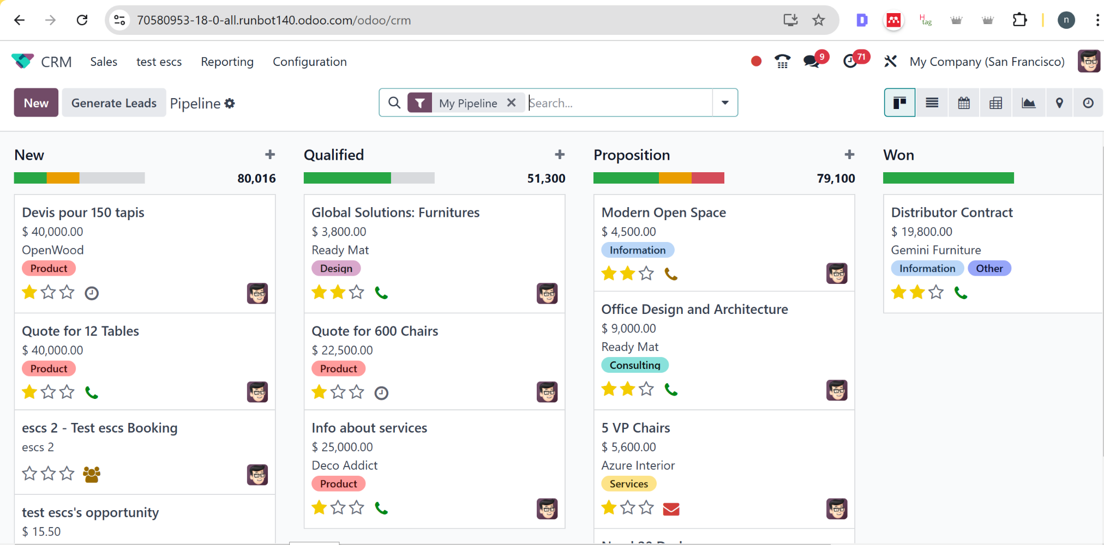
Task: Open phone activity on Distributor Contract
Action: tap(961, 293)
